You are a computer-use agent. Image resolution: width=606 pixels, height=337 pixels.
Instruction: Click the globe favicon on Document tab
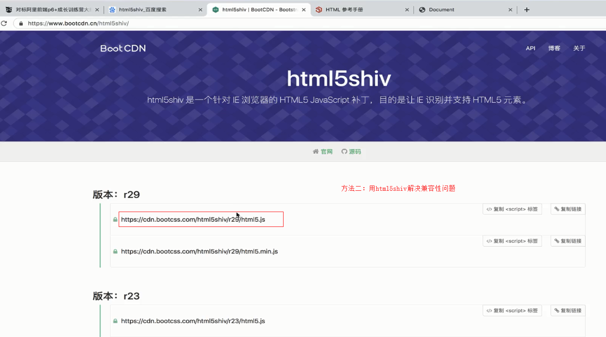pyautogui.click(x=422, y=10)
